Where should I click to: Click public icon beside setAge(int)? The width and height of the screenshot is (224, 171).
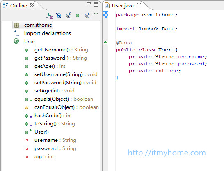tap(27, 91)
